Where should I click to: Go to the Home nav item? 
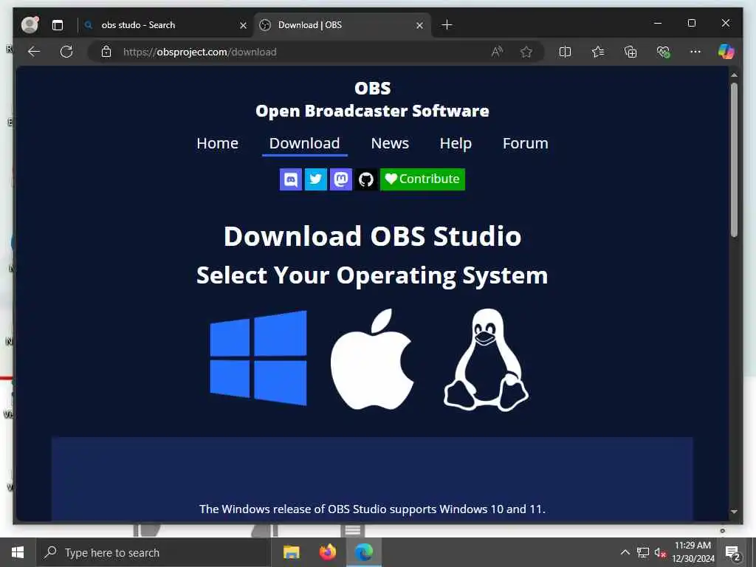218,143
